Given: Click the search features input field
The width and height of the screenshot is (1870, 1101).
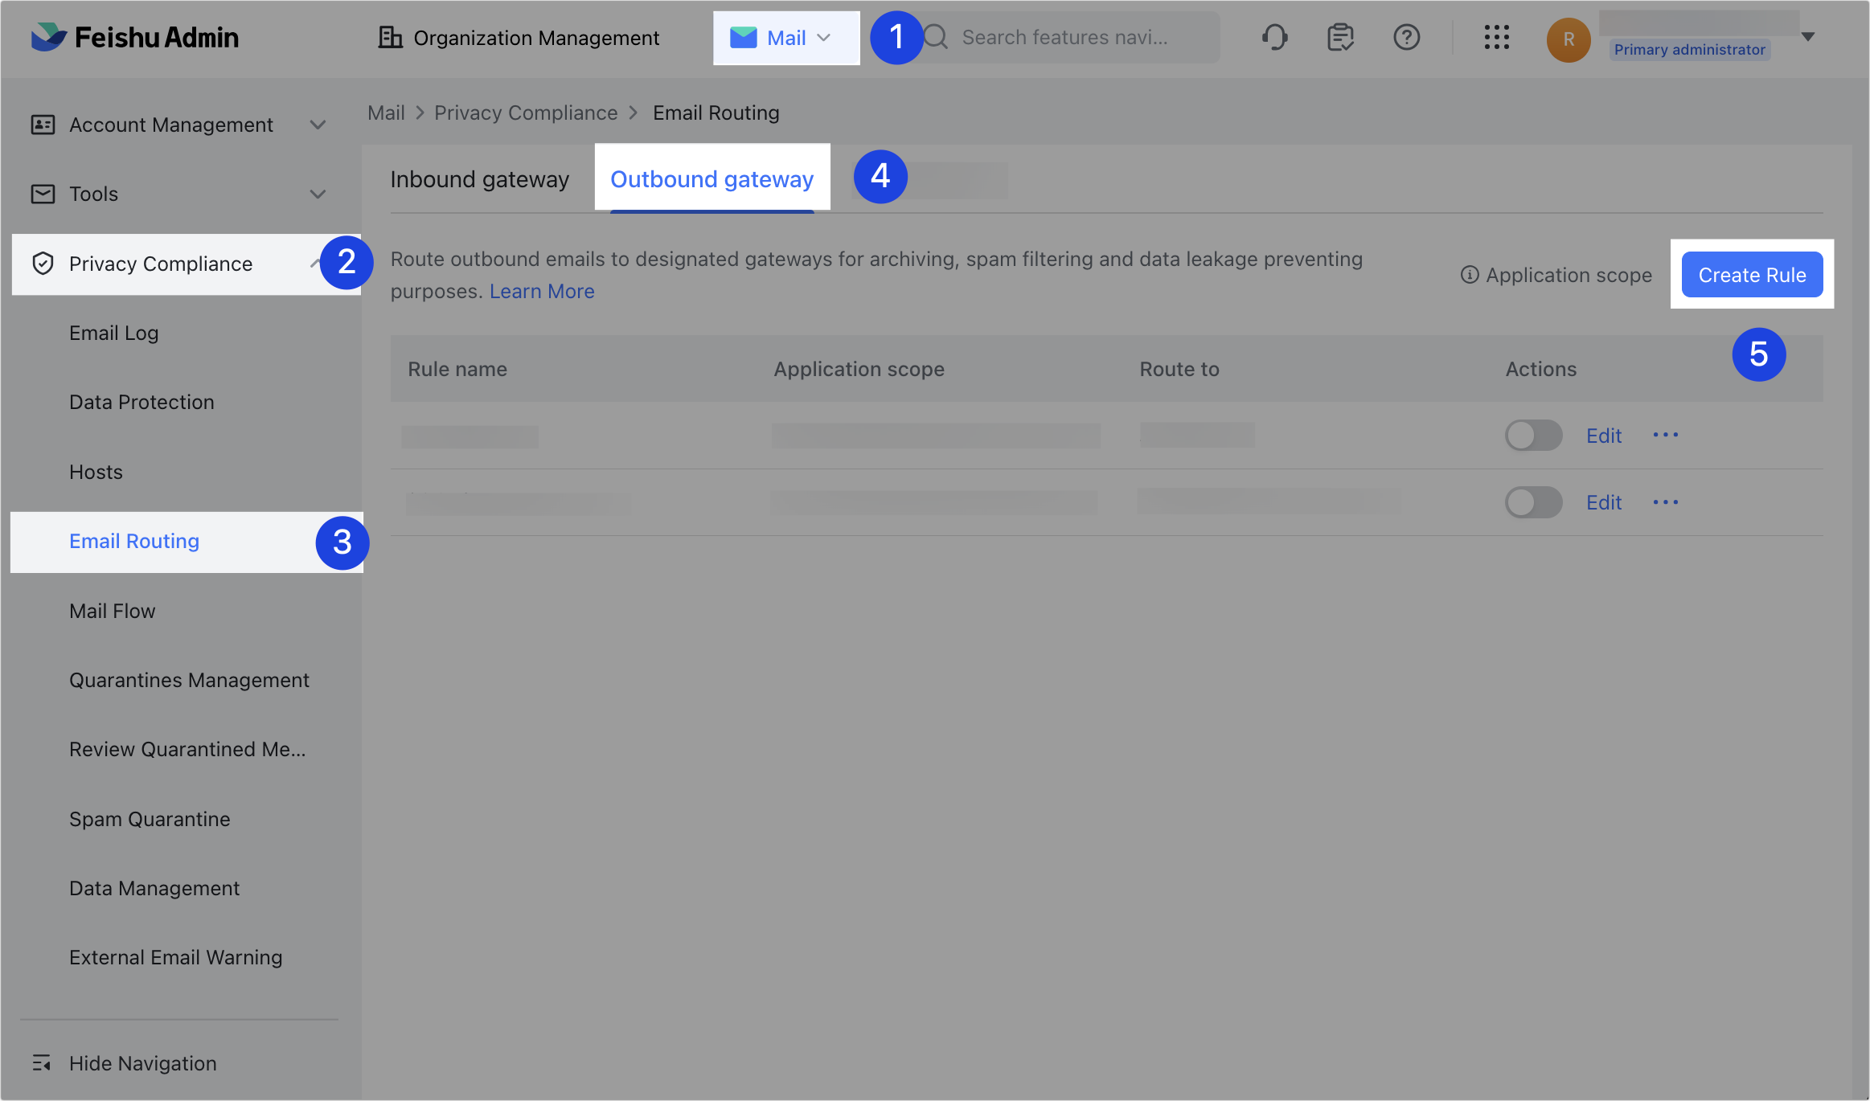Looking at the screenshot, I should pyautogui.click(x=1069, y=37).
